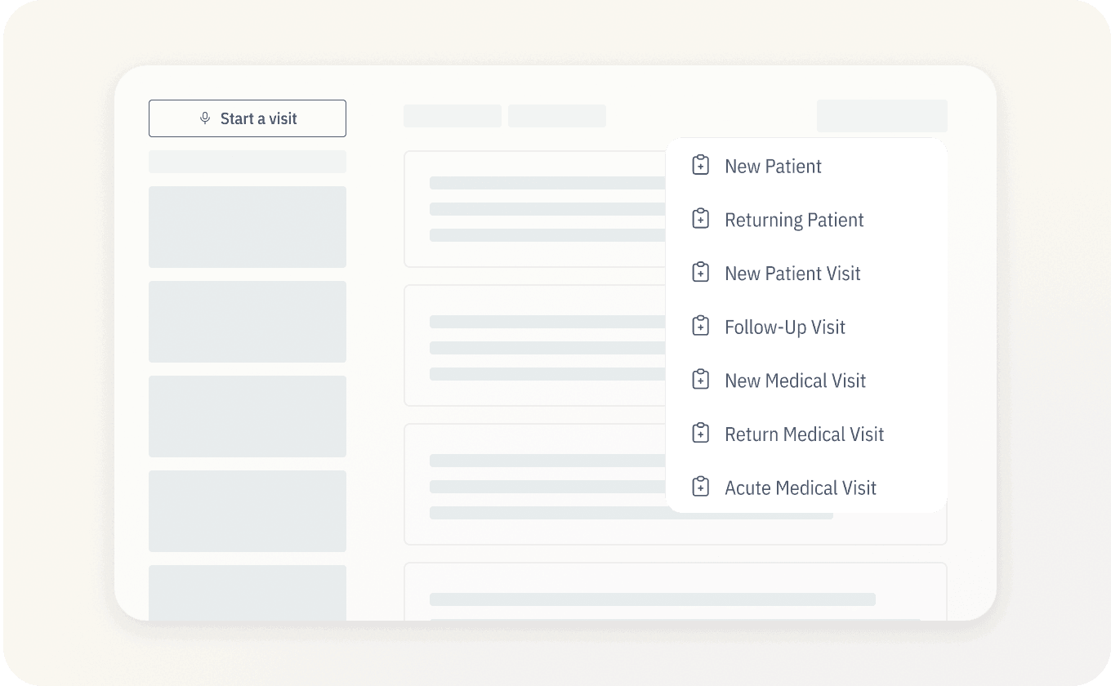Select New Patient from the visit menu
This screenshot has height=686, width=1111.
[773, 166]
